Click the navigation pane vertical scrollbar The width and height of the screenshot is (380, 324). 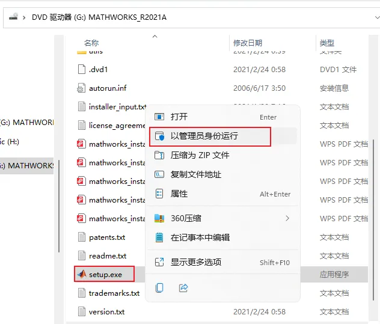pyautogui.click(x=59, y=206)
